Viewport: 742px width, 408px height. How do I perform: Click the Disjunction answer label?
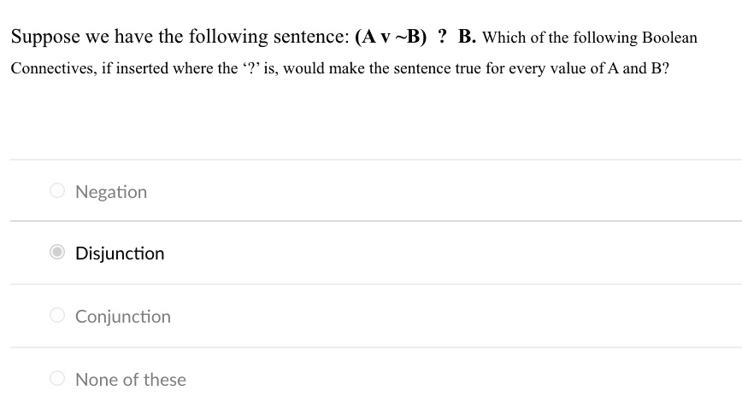[120, 254]
